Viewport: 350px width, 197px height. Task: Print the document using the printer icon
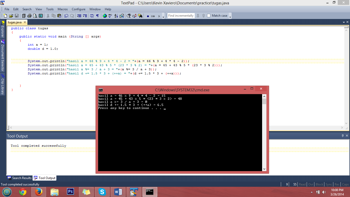coord(29,16)
